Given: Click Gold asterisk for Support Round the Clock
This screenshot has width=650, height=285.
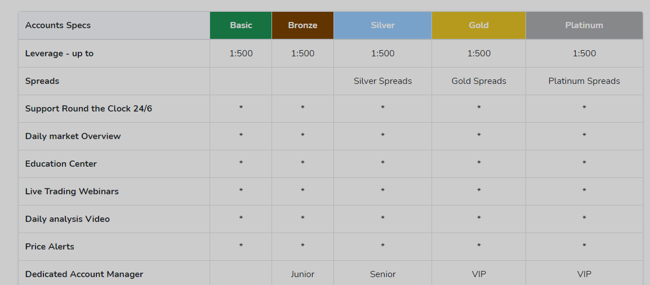Looking at the screenshot, I should coord(479,108).
